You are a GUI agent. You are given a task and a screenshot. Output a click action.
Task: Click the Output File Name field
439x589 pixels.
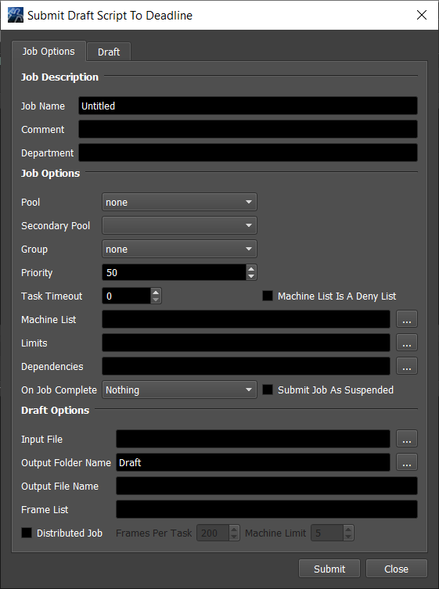(x=267, y=486)
